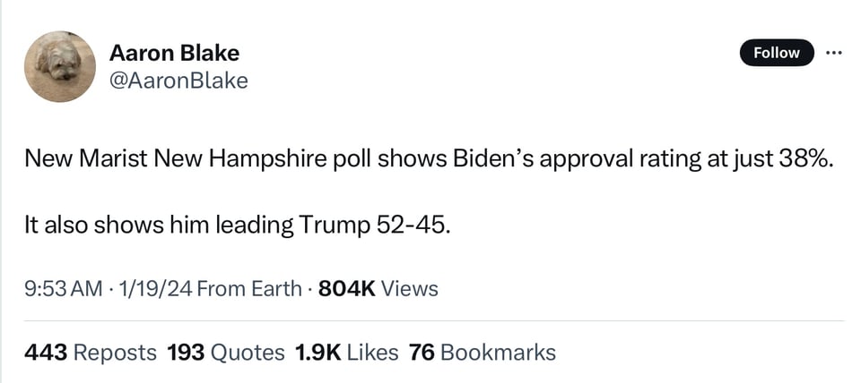Click the 76 Bookmarks count
The width and height of the screenshot is (861, 383).
coord(483,353)
